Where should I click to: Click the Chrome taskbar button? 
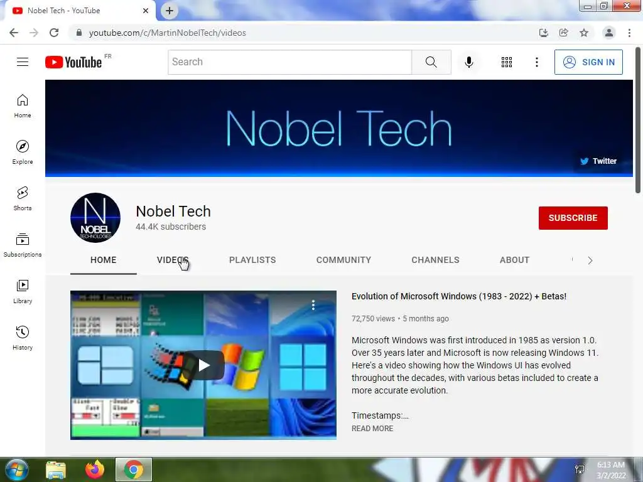point(134,469)
